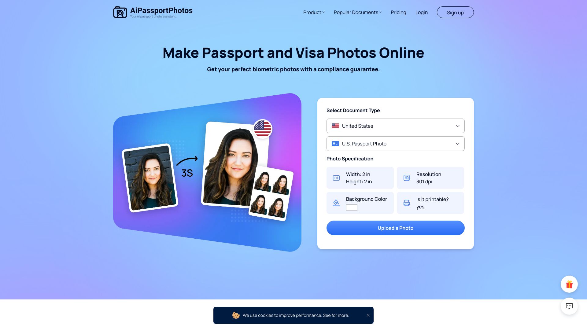The width and height of the screenshot is (587, 330).
Task: Click the white background color swatch
Action: [352, 207]
